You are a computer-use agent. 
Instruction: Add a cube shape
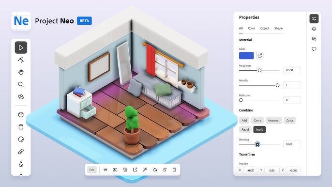tap(21, 115)
